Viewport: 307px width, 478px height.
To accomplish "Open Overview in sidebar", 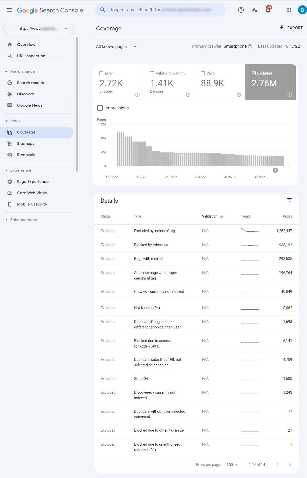I will (37, 45).
